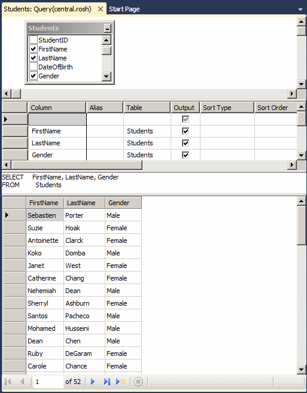The height and width of the screenshot is (393, 307).
Task: Select the Domba last name cell
Action: click(x=84, y=252)
